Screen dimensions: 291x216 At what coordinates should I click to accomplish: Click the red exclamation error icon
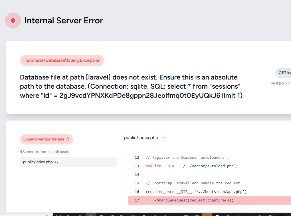point(13,21)
